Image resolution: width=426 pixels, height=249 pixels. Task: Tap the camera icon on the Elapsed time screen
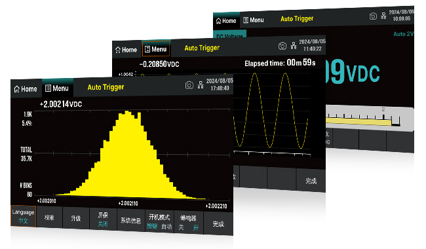click(x=282, y=46)
